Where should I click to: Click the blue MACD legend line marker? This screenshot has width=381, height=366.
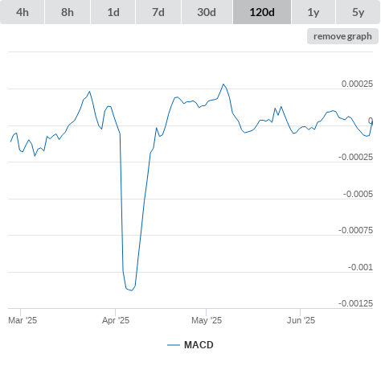point(174,345)
